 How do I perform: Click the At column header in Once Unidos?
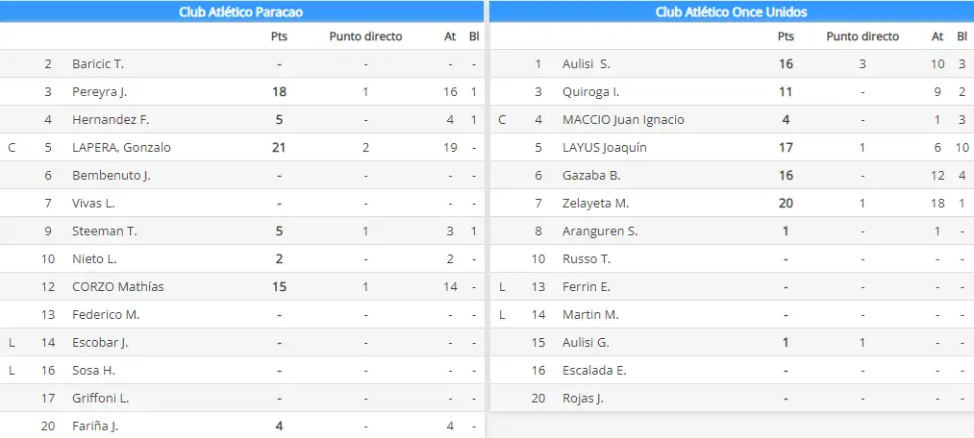click(937, 36)
